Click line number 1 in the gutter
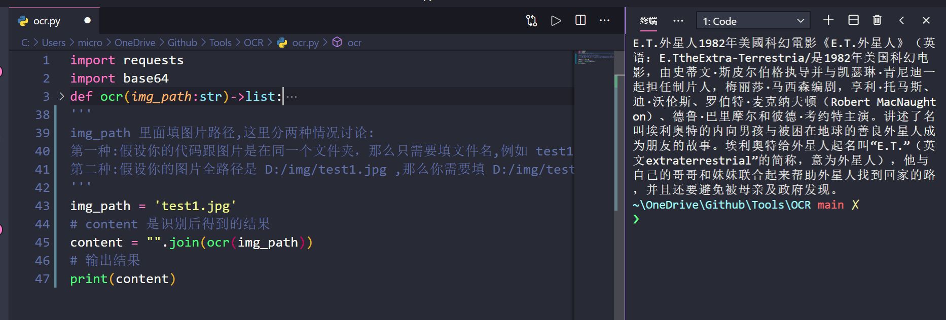This screenshot has width=946, height=320. (x=46, y=60)
